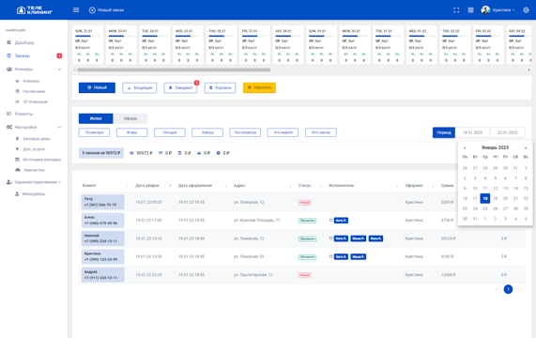The height and width of the screenshot is (338, 536).
Task: Collapse the Клинеры sidebar section chevron
Action: (x=59, y=69)
